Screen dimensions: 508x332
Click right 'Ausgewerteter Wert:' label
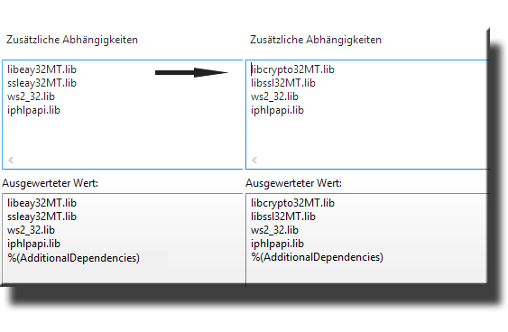pyautogui.click(x=294, y=183)
